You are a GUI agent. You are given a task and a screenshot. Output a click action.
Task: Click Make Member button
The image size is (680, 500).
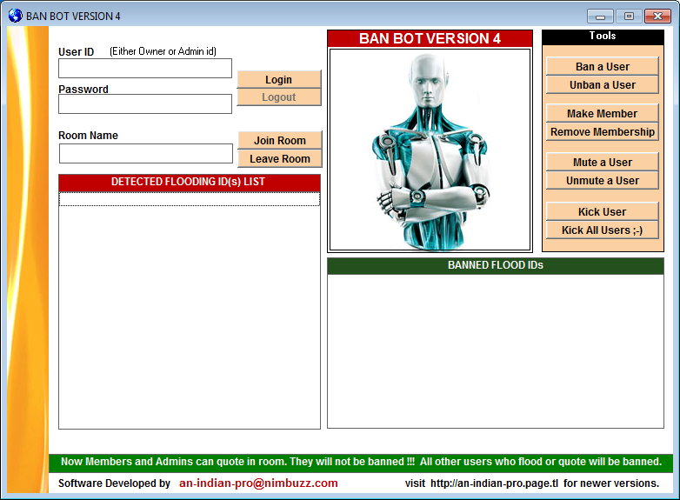coord(603,113)
